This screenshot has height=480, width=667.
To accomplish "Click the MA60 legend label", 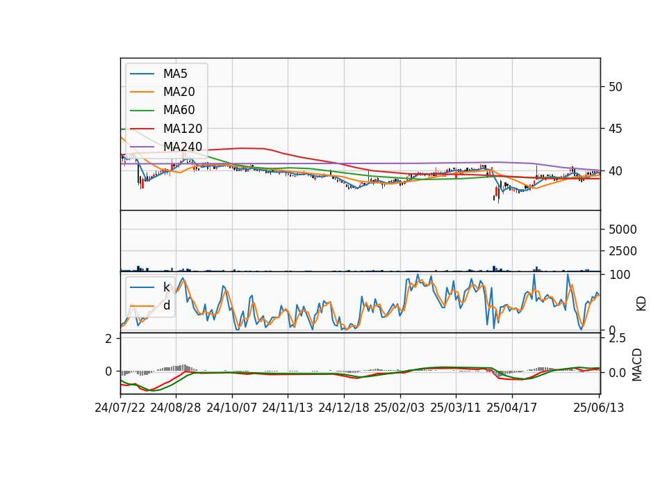I will point(179,111).
